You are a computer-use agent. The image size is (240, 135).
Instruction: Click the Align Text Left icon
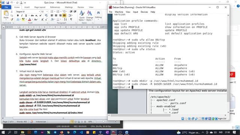[52, 15]
